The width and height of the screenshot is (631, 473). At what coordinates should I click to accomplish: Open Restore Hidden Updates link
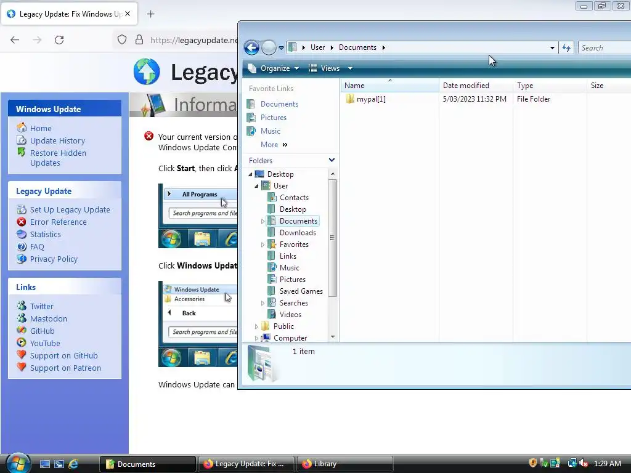pos(58,158)
